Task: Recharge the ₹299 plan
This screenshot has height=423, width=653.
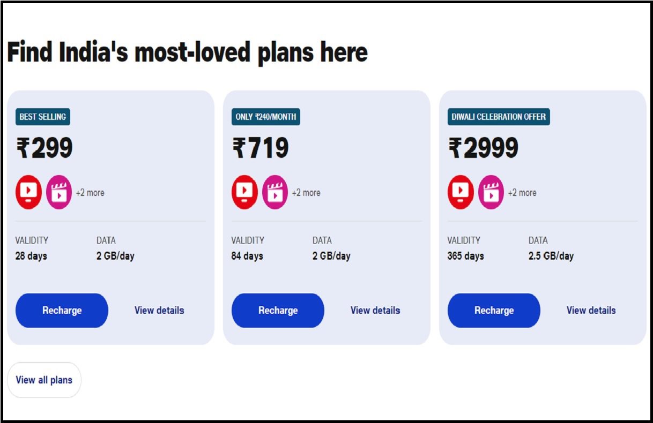Action: click(62, 311)
